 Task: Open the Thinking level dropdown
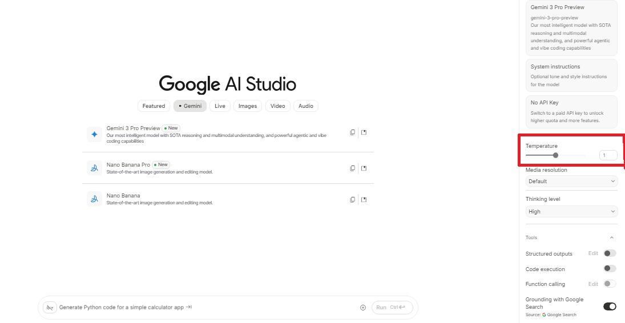click(571, 212)
